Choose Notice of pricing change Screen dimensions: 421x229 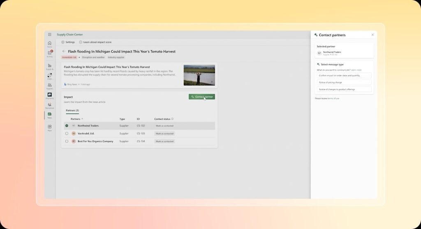pos(344,82)
